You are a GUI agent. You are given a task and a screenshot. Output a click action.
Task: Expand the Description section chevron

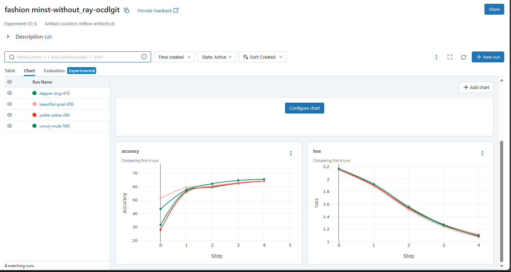(x=8, y=36)
